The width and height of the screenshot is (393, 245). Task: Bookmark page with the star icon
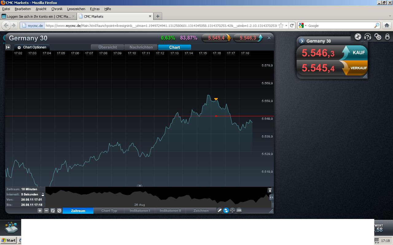point(281,26)
